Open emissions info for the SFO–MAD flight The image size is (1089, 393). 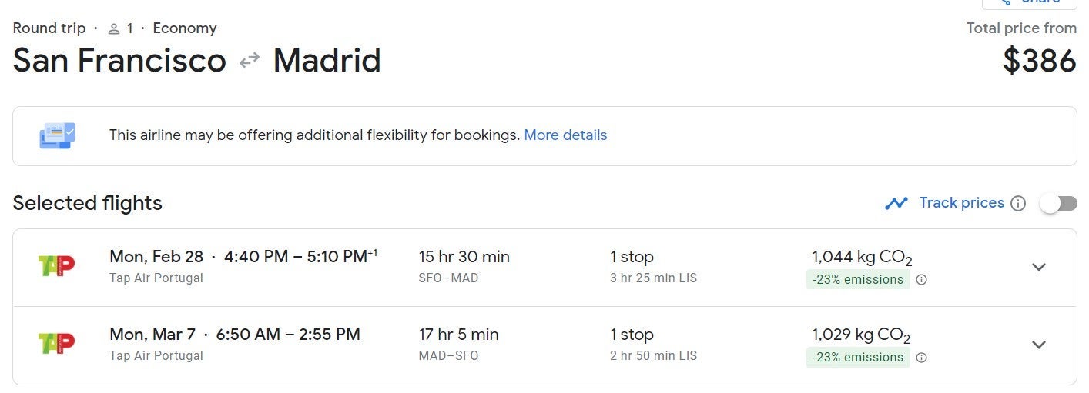pyautogui.click(x=921, y=280)
